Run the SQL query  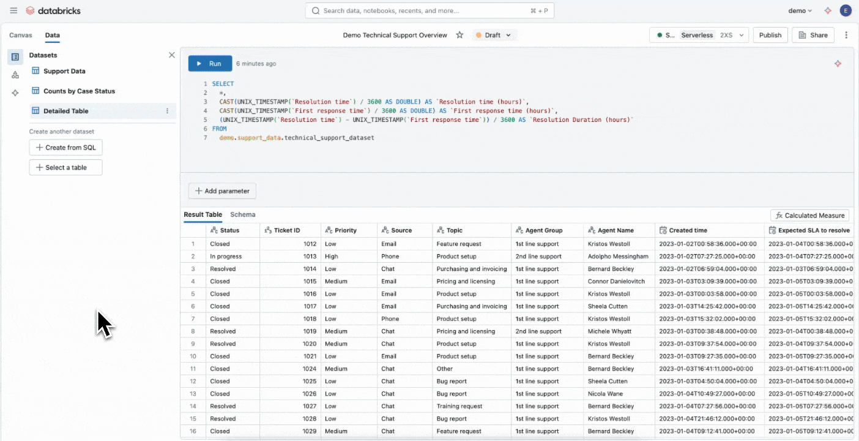click(210, 64)
